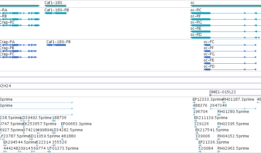Select the oc-RF transcript thick exon
This screenshot has height=153, width=261.
point(200,19)
